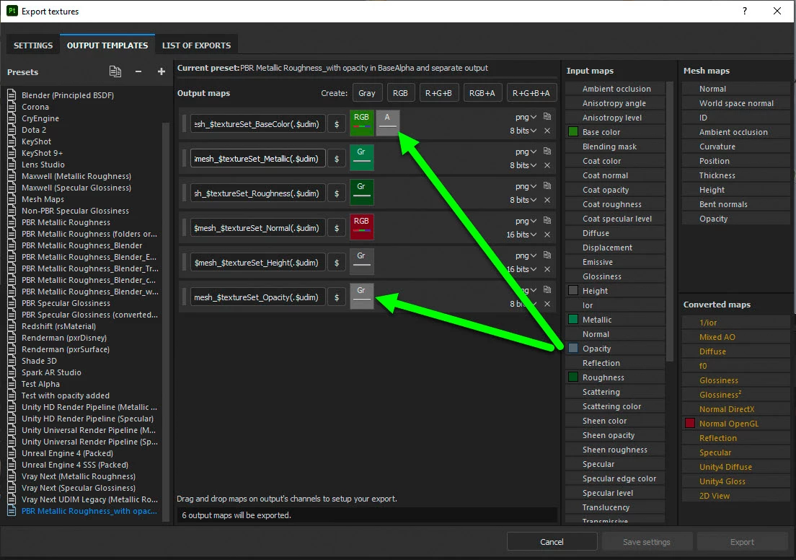This screenshot has height=560, width=796.
Task: Open bit depth dropdown for Metallic map
Action: (x=523, y=165)
